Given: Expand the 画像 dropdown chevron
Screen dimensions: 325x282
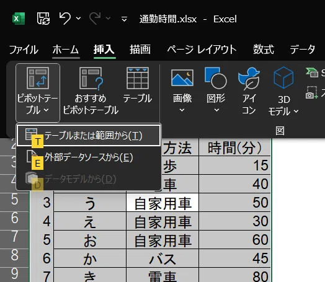Looking at the screenshot, I should click(x=182, y=110).
